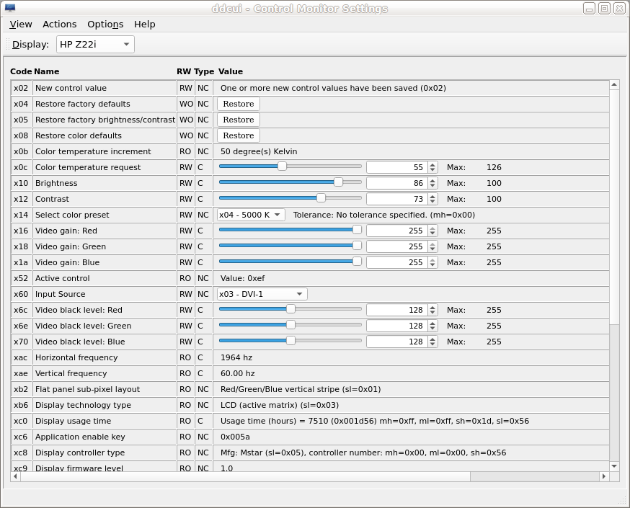The height and width of the screenshot is (508, 630).
Task: Open the Input Source dropdown showing x03 - DVI-1
Action: coord(261,294)
